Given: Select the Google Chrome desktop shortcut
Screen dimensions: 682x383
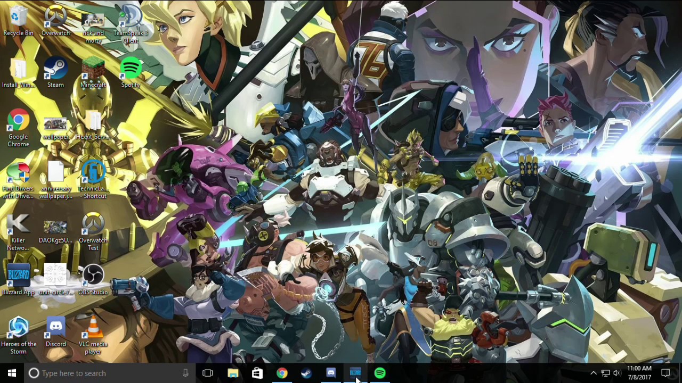Looking at the screenshot, I should (x=18, y=129).
